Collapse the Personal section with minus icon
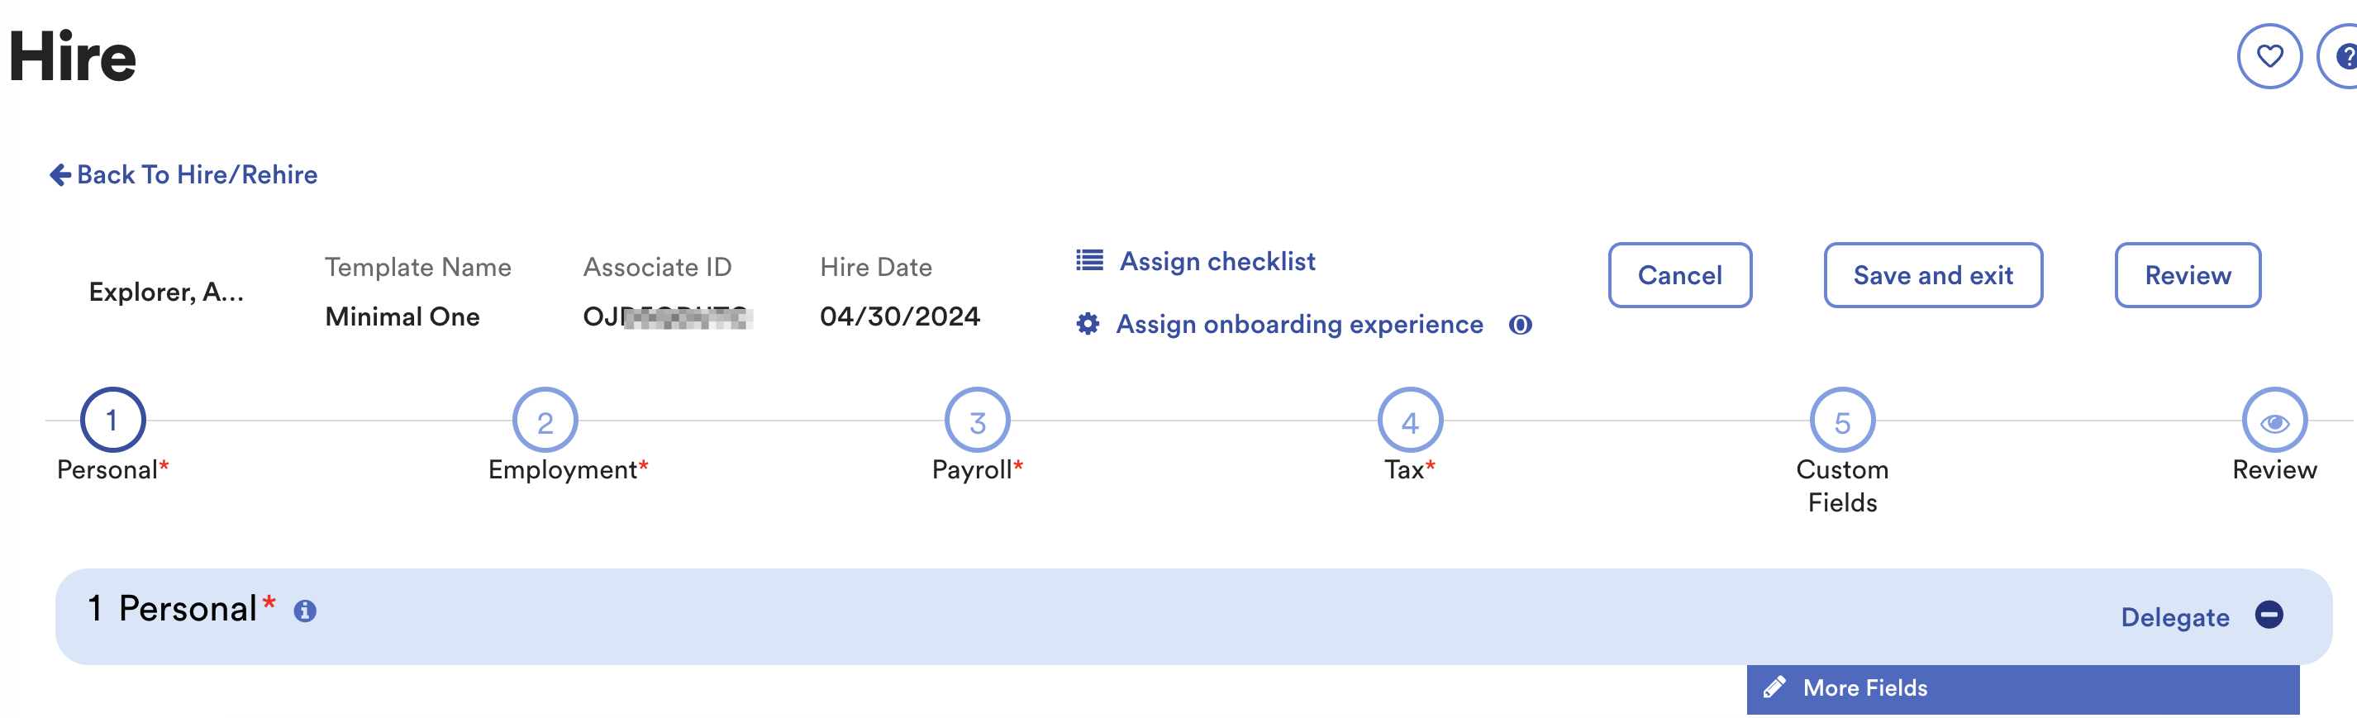The height and width of the screenshot is (718, 2357). click(2269, 615)
